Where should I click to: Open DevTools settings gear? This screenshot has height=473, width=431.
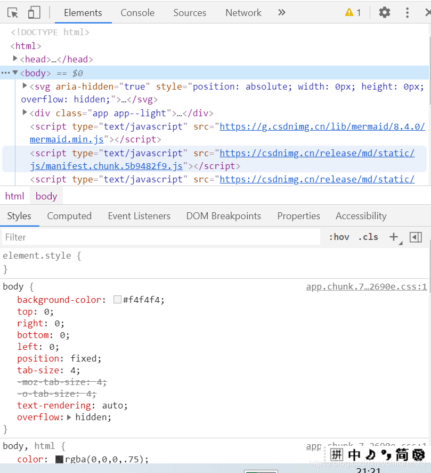pos(384,12)
